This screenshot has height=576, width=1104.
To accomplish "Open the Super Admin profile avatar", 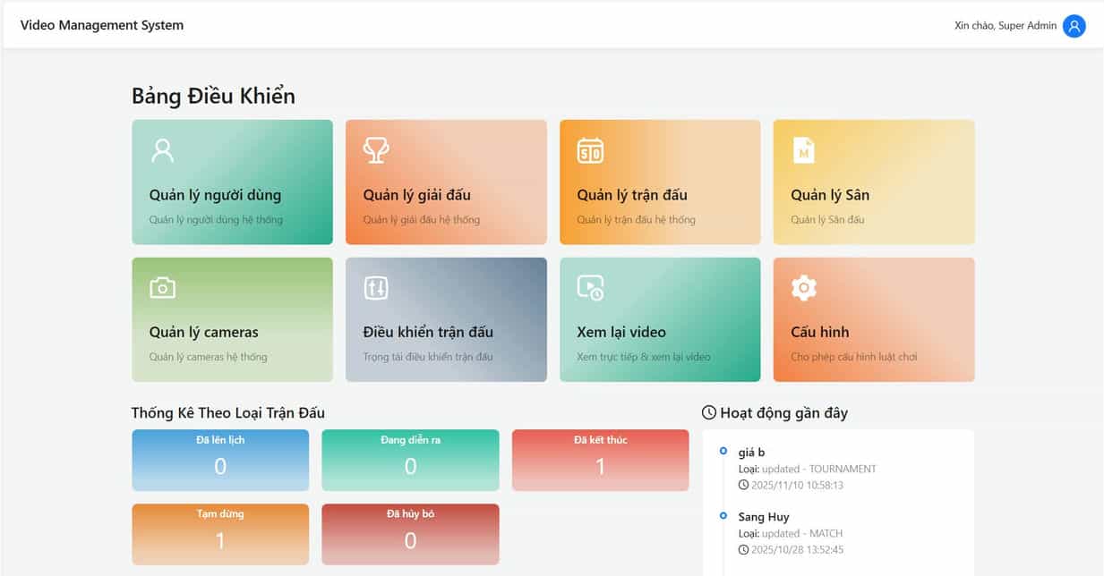I will (x=1074, y=26).
